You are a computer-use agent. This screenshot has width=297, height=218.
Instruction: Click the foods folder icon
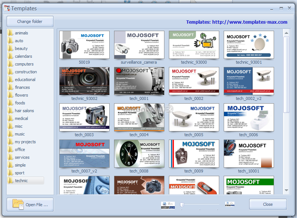click(x=10, y=103)
